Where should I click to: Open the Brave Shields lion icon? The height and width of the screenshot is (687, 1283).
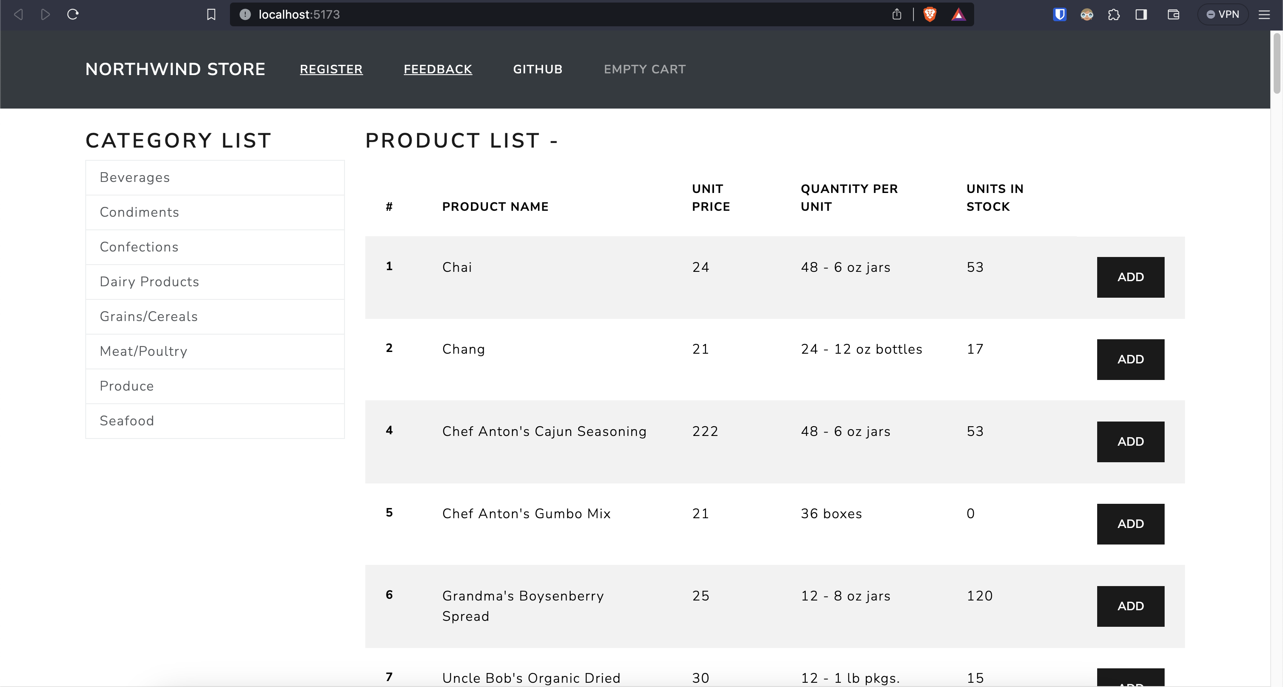tap(930, 14)
